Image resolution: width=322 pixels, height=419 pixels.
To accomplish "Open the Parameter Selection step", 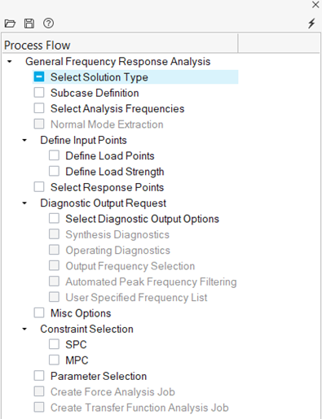I will pos(99,376).
